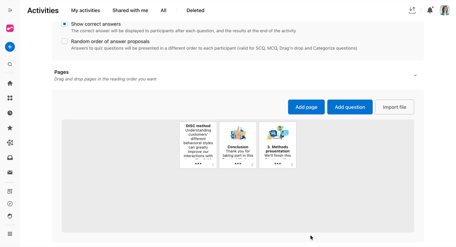Toggle Show correct answers checkbox
The height and width of the screenshot is (247, 456).
click(x=65, y=24)
